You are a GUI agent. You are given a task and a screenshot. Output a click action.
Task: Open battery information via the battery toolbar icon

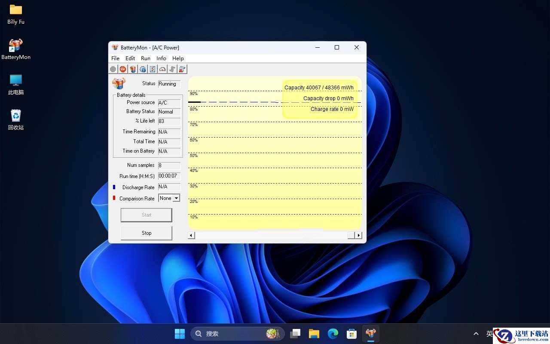pyautogui.click(x=133, y=69)
